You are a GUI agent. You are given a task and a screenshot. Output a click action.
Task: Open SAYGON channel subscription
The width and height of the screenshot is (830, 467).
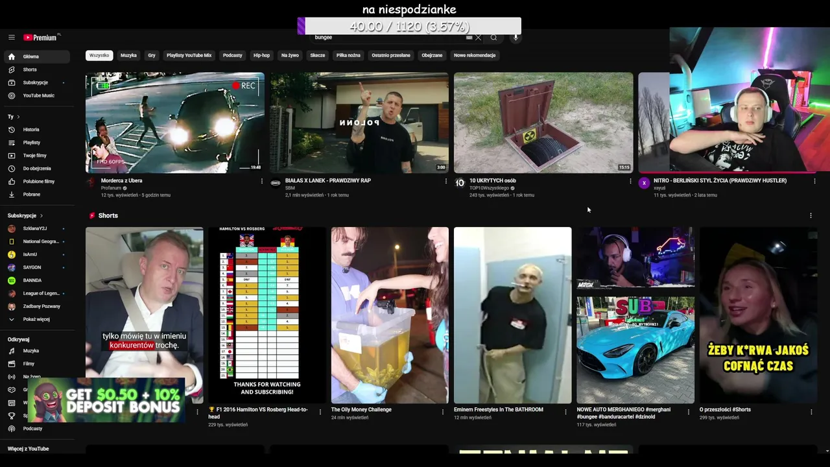[36, 267]
